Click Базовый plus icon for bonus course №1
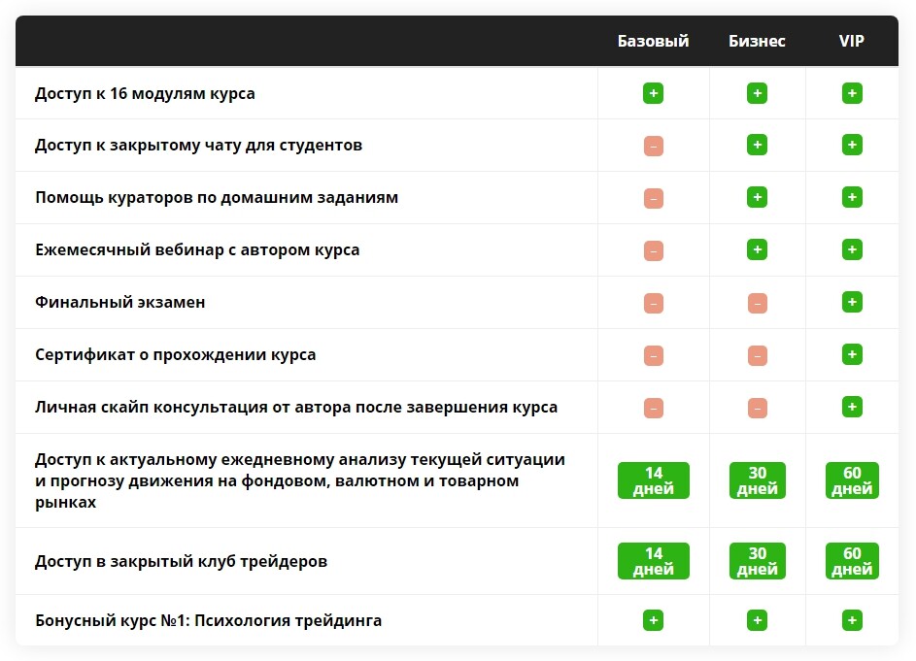 [653, 620]
